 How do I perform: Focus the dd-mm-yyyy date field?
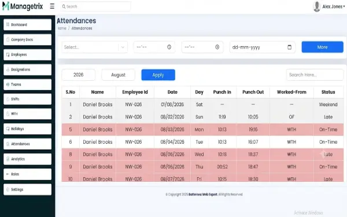point(263,47)
